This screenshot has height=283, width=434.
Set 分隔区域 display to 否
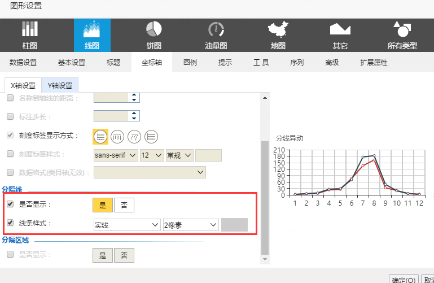point(124,255)
